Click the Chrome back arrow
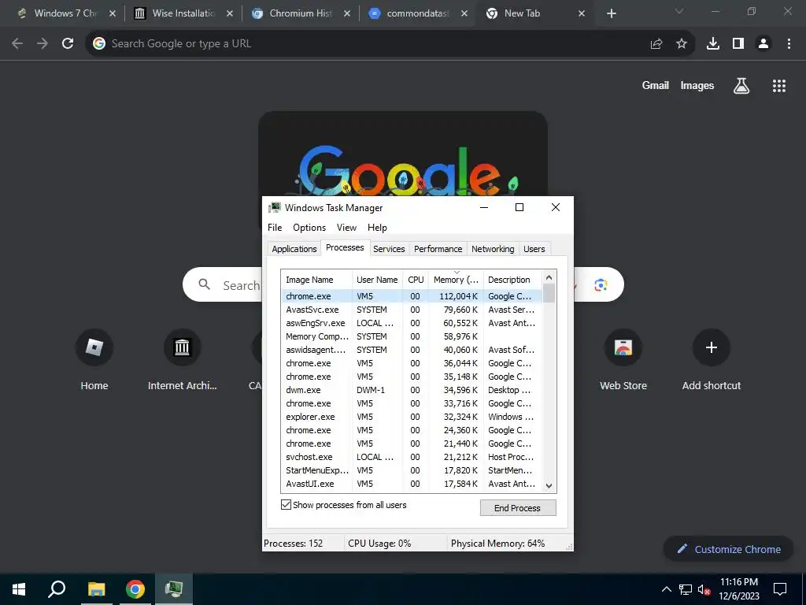The height and width of the screenshot is (605, 806). point(17,44)
